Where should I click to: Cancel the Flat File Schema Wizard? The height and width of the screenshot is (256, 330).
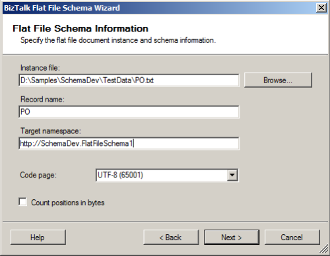[x=292, y=238]
